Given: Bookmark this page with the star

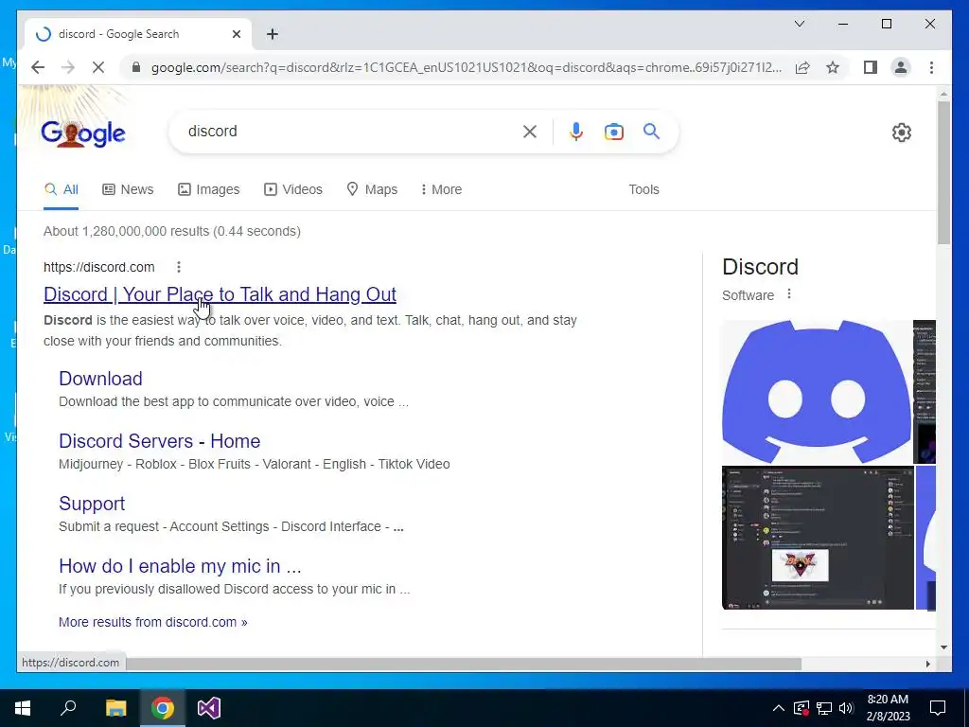Looking at the screenshot, I should [x=833, y=67].
